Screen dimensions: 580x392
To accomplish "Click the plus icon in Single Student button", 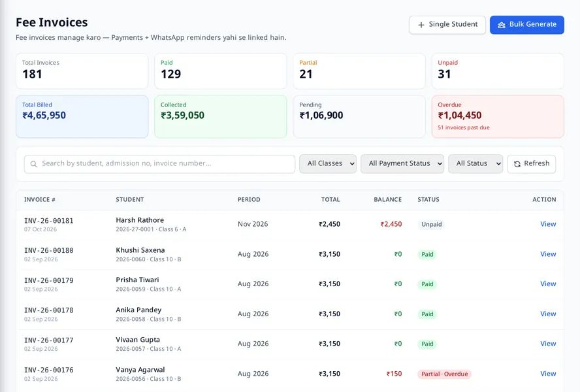I will (x=421, y=25).
